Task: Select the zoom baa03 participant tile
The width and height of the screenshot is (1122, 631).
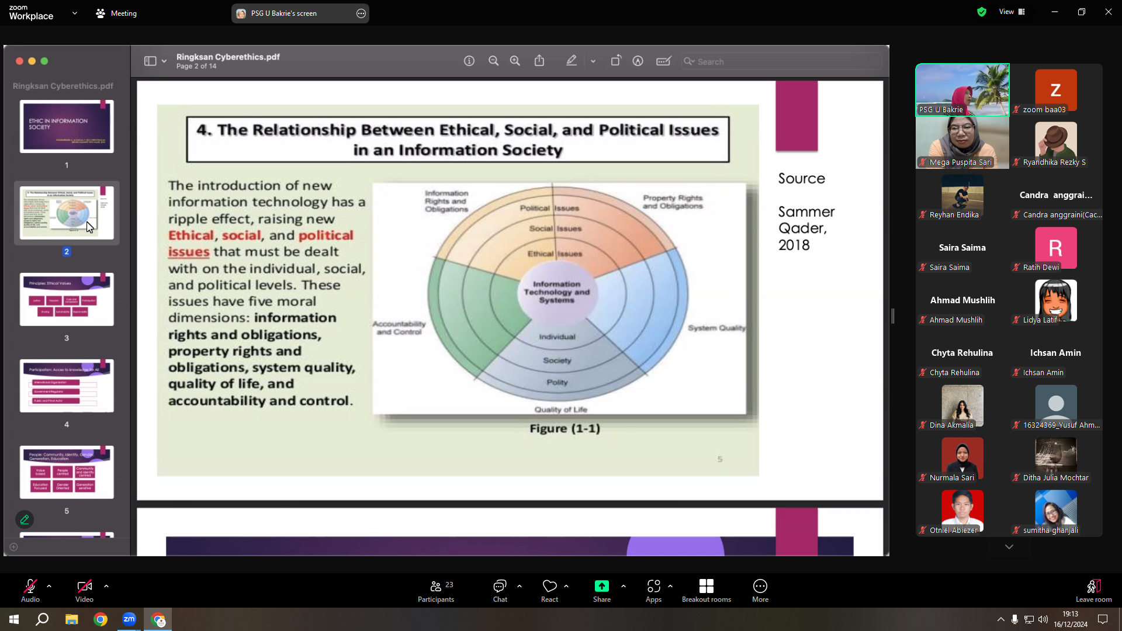Action: [x=1056, y=90]
